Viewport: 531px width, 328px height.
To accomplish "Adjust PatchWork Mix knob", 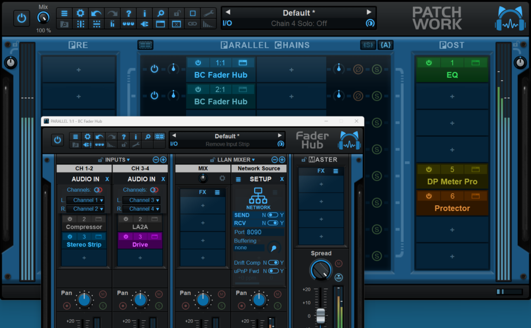I will click(x=43, y=18).
